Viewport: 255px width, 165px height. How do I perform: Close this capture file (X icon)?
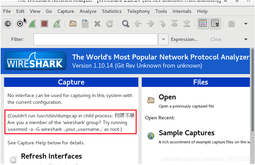tap(97, 24)
